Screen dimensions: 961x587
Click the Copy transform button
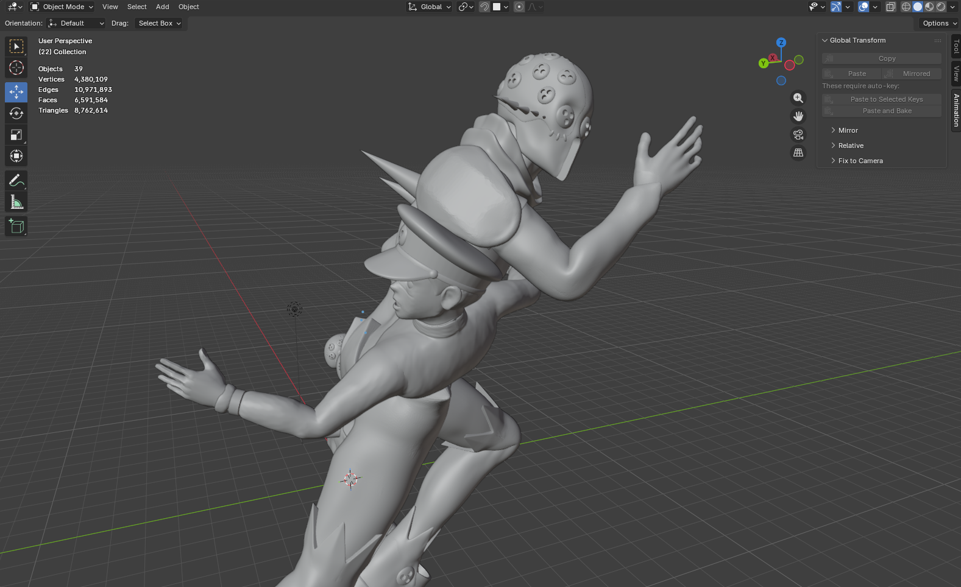(x=882, y=58)
